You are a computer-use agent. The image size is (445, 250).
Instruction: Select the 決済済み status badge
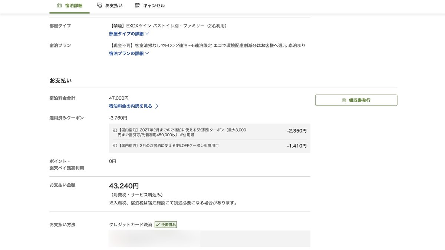point(166,225)
